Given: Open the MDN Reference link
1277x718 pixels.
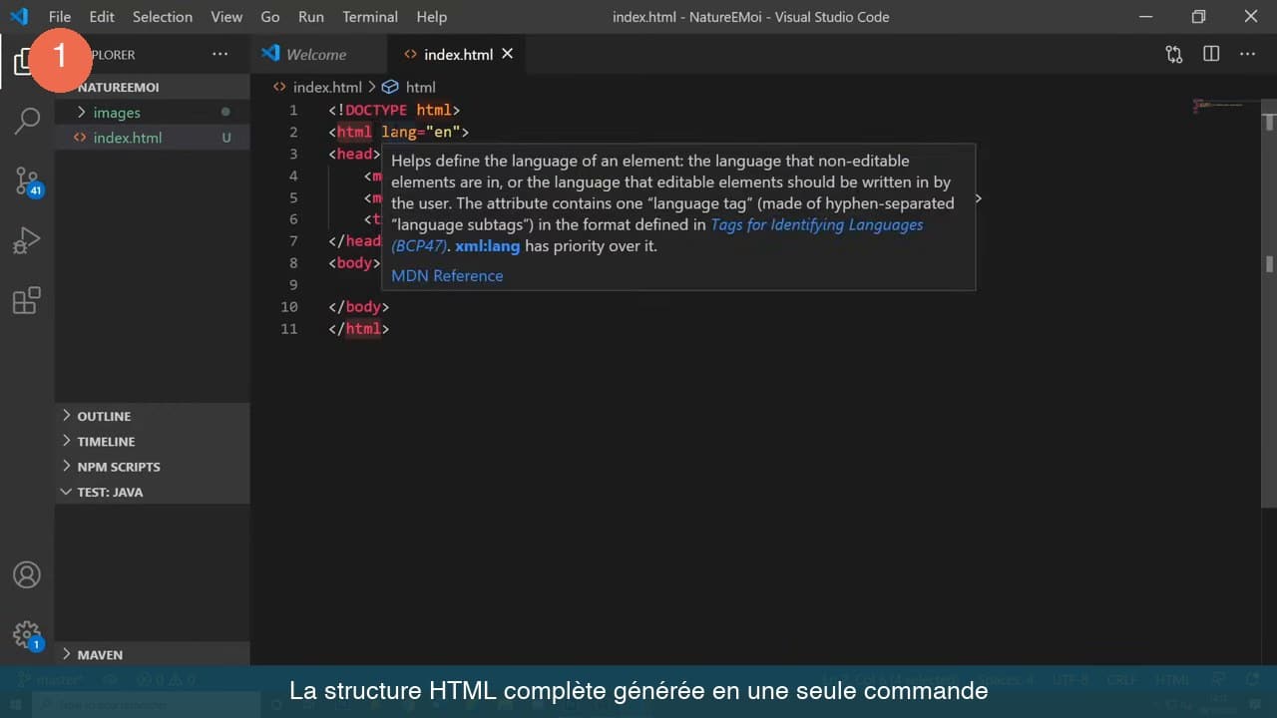Looking at the screenshot, I should click(x=447, y=276).
